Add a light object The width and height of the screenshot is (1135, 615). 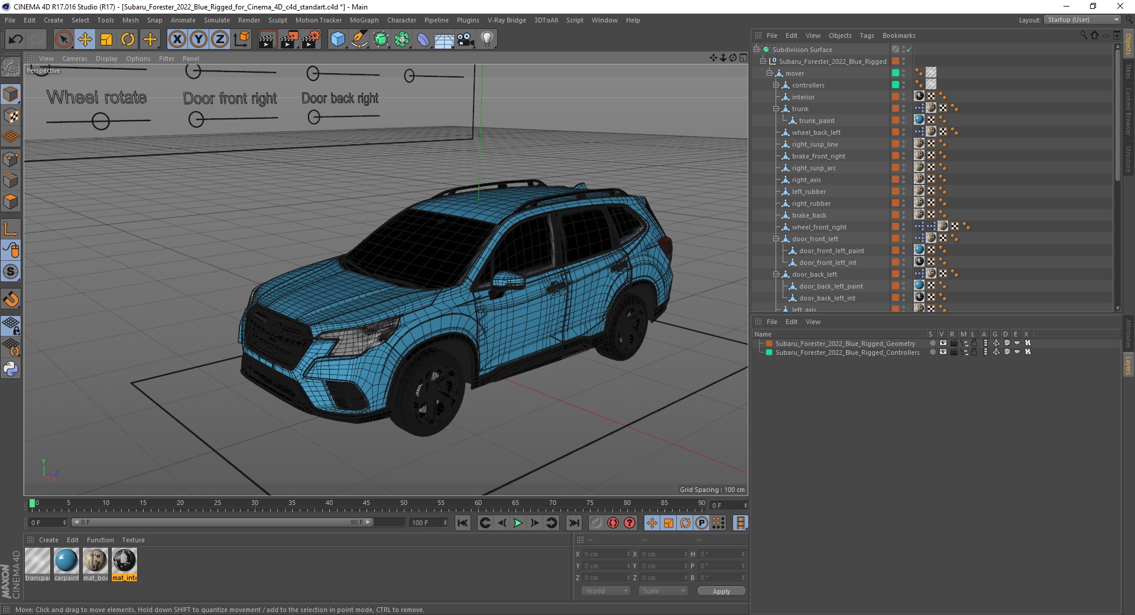click(487, 40)
